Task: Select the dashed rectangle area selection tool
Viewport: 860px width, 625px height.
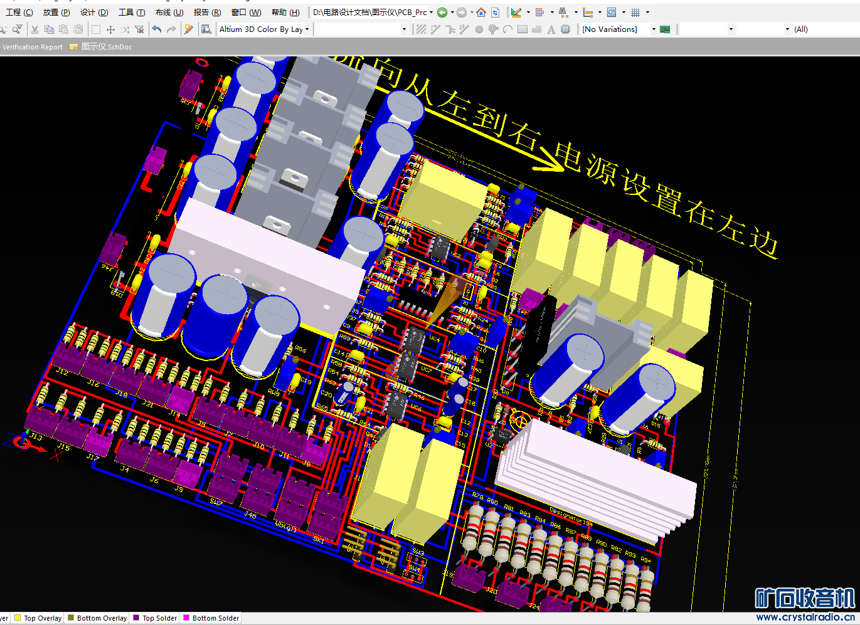Action: [x=96, y=29]
